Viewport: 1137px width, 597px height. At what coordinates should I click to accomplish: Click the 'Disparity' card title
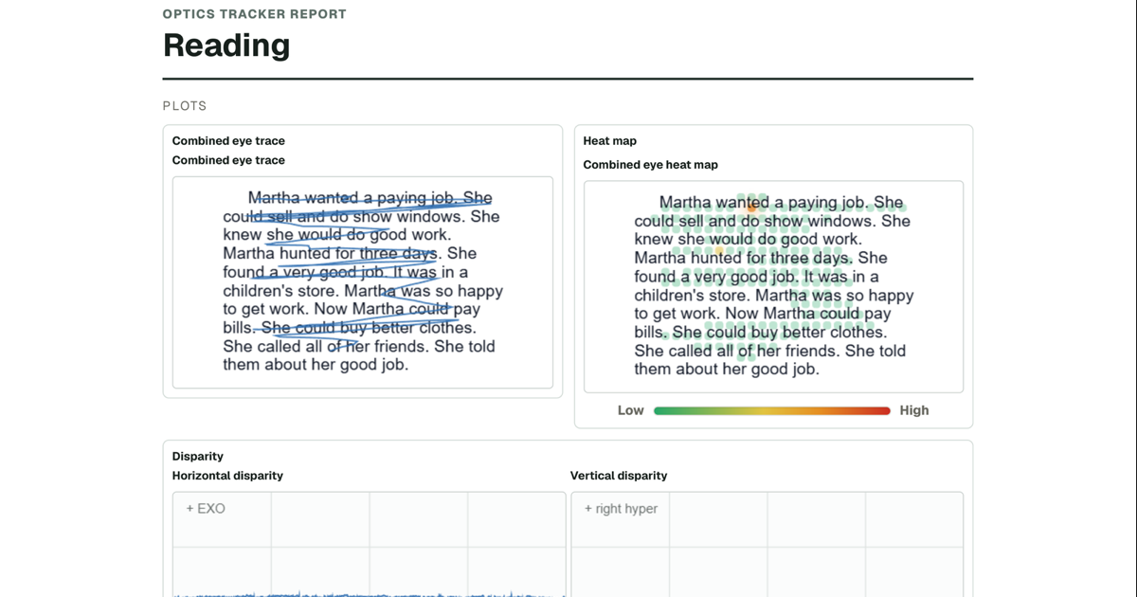(x=198, y=456)
